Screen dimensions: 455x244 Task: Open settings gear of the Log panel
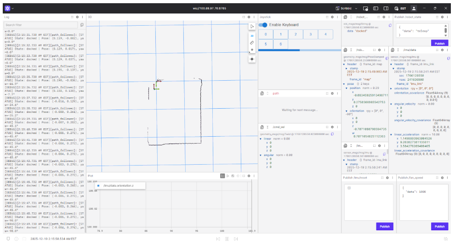(x=76, y=17)
